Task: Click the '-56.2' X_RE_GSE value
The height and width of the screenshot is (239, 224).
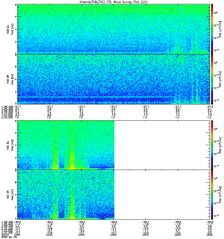Action: [81, 222]
